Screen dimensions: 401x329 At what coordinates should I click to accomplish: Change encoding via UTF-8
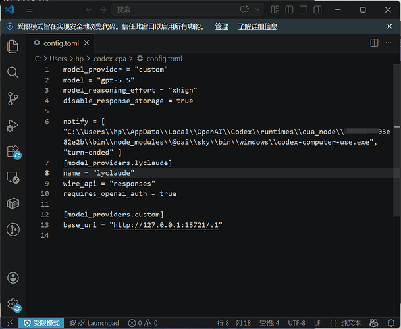296,323
